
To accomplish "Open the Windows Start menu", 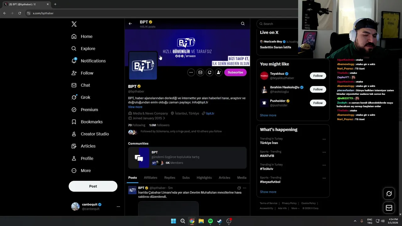I will (x=173, y=221).
